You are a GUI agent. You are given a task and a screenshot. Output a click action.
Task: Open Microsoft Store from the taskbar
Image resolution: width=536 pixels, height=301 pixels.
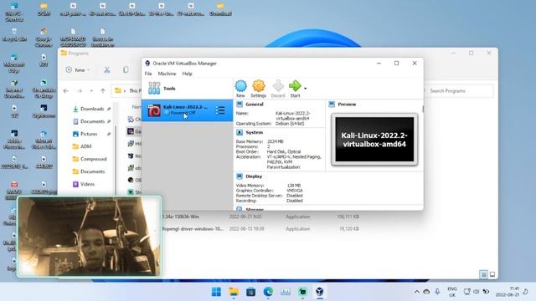(250, 292)
